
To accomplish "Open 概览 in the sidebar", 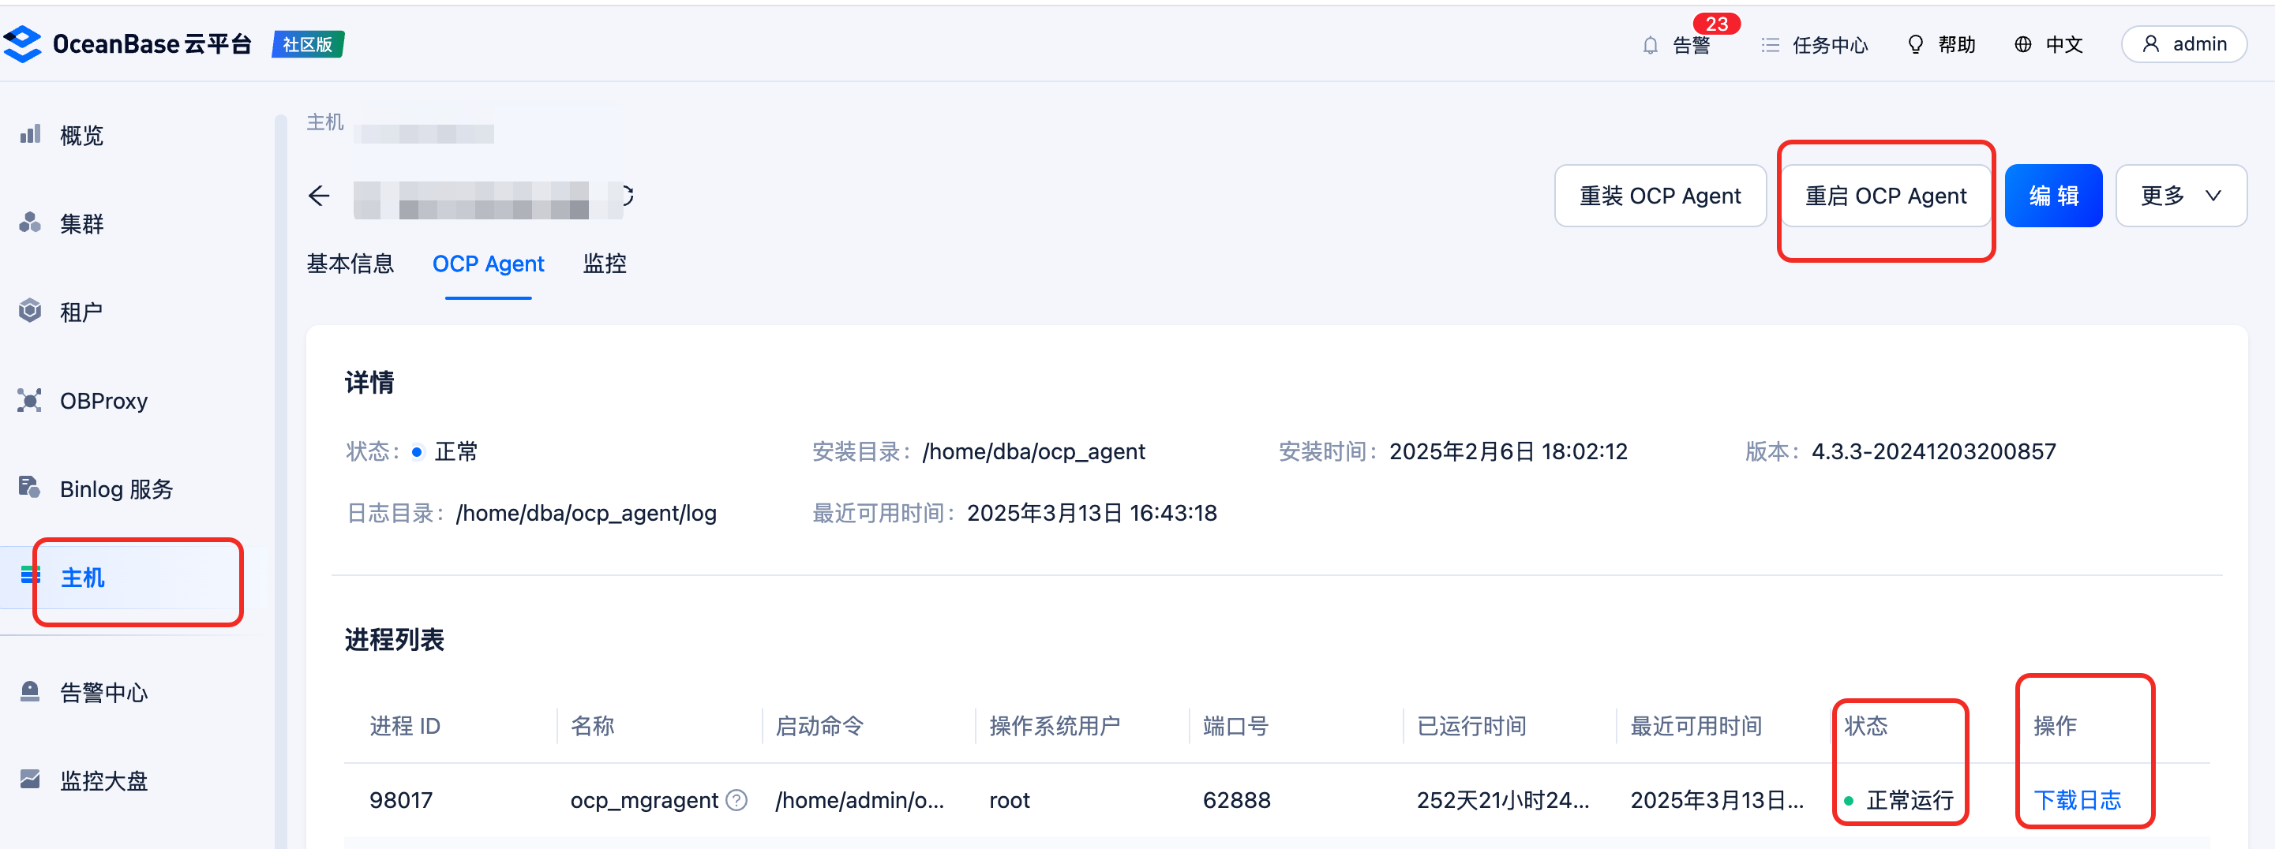I will point(81,136).
